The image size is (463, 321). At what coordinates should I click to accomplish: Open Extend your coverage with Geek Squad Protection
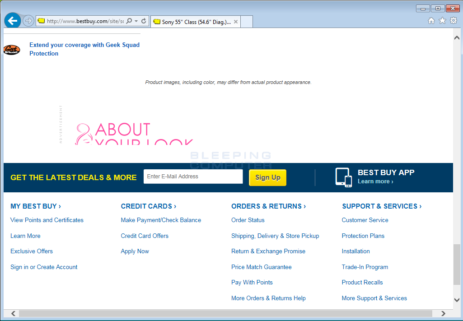tap(84, 49)
